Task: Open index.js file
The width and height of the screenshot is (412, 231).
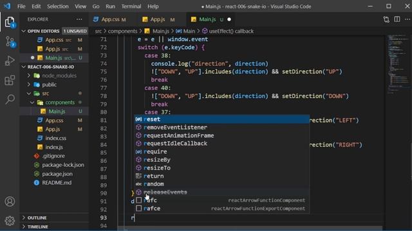Action: 54,147
